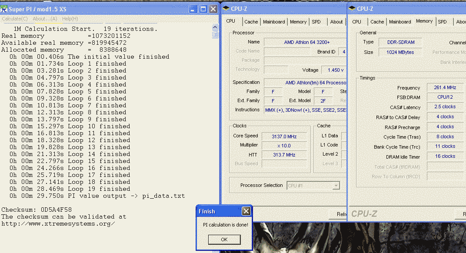This screenshot has height=253, width=466.
Task: Click the Voltage 1.450 v field
Action: pos(334,70)
